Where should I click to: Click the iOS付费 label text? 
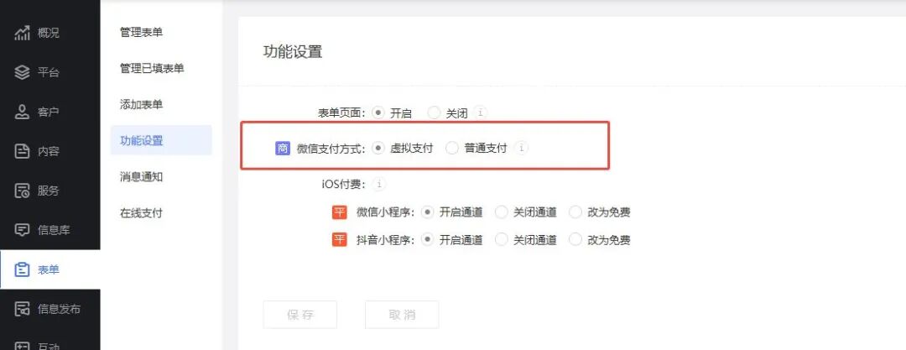[344, 185]
